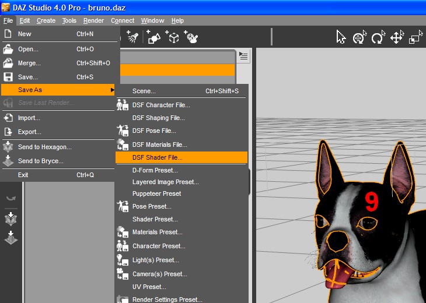Open the pane options menu button

pos(243,56)
